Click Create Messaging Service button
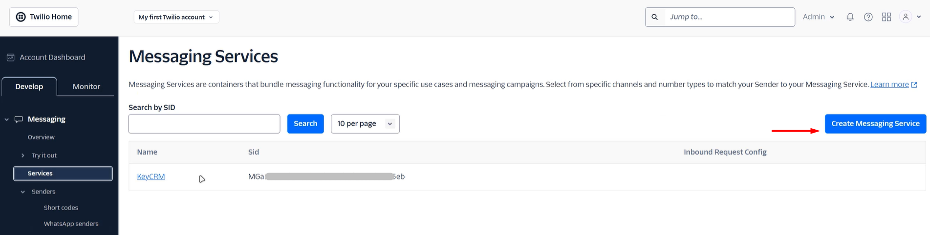The height and width of the screenshot is (235, 930). tap(875, 124)
